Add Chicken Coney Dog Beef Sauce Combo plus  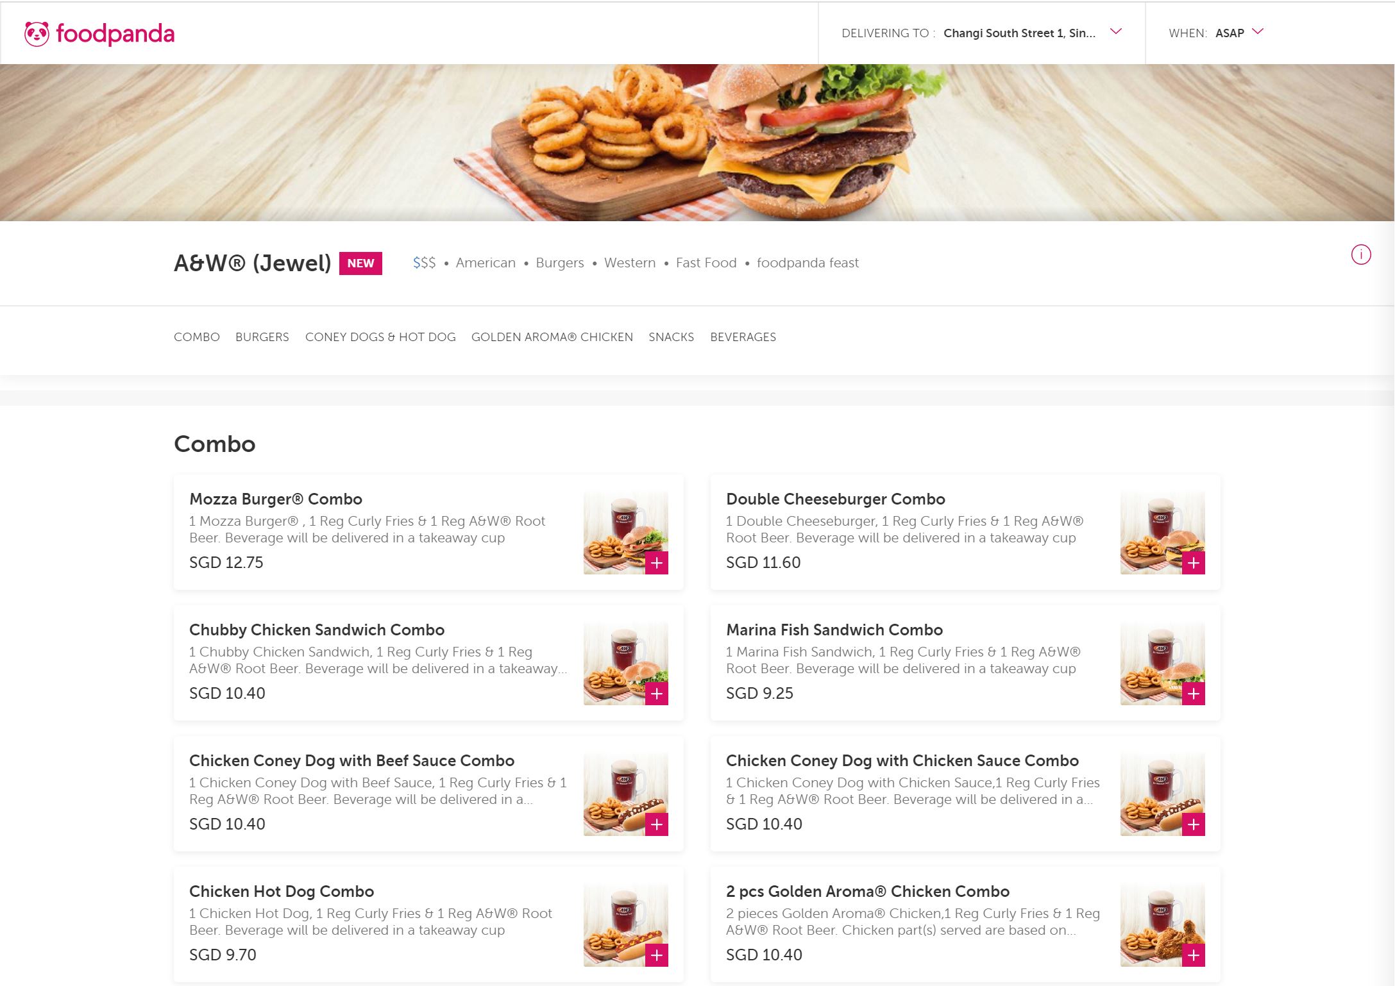point(657,824)
